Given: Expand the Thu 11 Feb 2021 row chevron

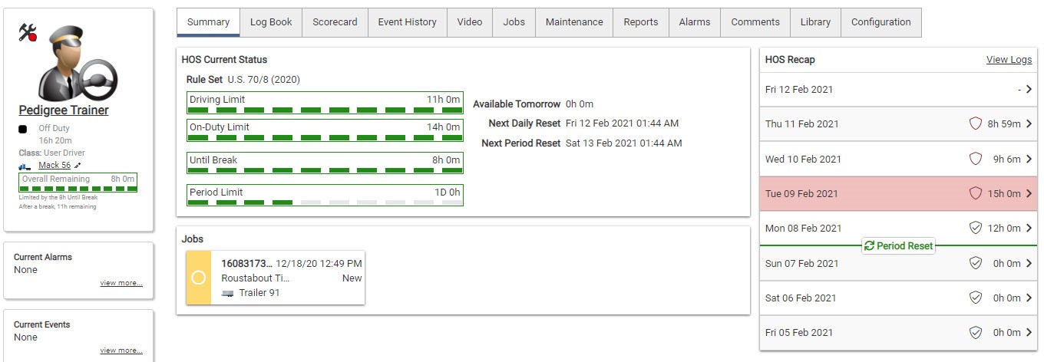Looking at the screenshot, I should [1029, 124].
